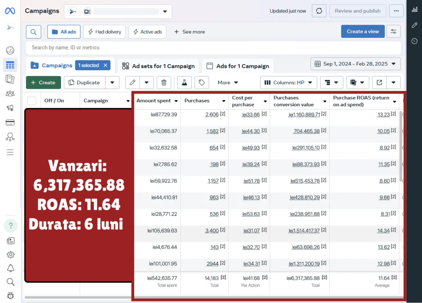This screenshot has height=303, width=422.
Task: Open the Purchases column menu arrow
Action: coord(224,101)
